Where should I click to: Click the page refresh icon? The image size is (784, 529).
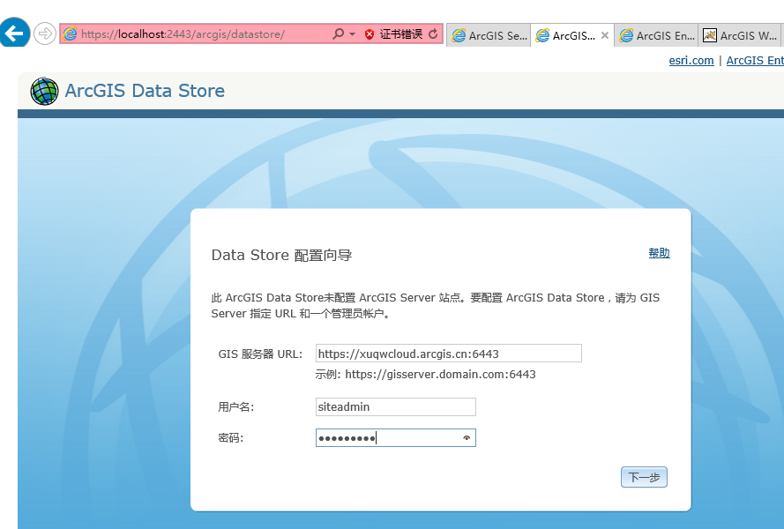(434, 34)
